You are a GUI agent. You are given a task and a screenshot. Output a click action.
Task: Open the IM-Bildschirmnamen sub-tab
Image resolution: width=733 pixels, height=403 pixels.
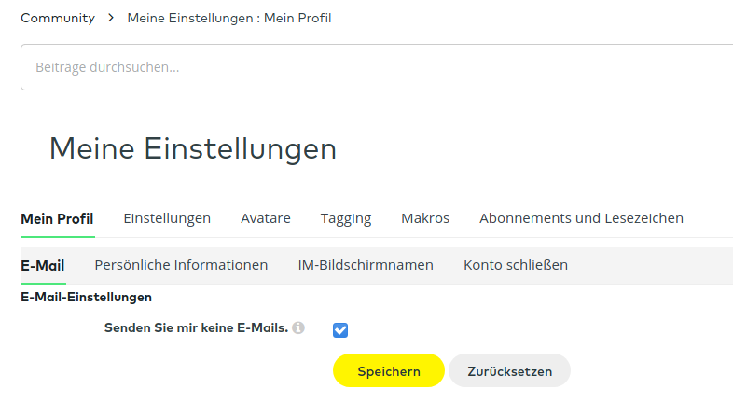point(366,265)
